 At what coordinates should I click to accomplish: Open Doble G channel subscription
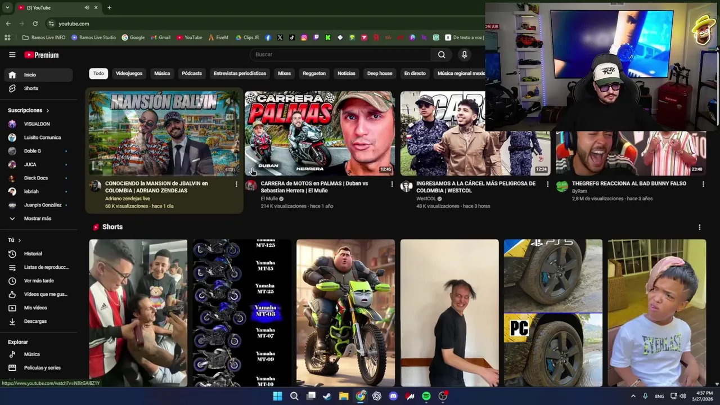pyautogui.click(x=38, y=151)
